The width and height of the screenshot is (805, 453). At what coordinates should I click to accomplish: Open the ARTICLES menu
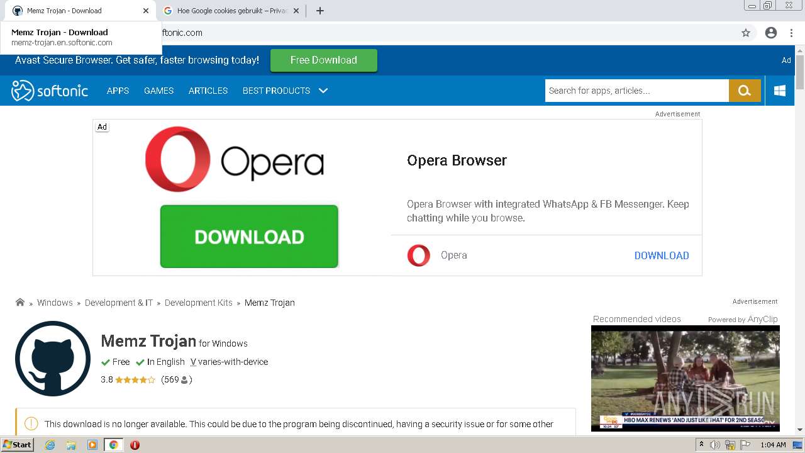(x=208, y=91)
